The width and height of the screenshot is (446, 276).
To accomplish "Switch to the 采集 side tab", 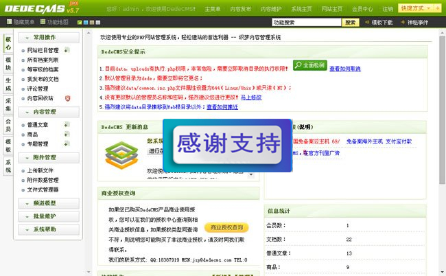I will point(8,105).
